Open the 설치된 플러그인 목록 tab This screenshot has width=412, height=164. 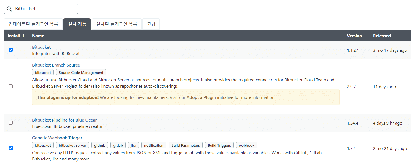[116, 24]
